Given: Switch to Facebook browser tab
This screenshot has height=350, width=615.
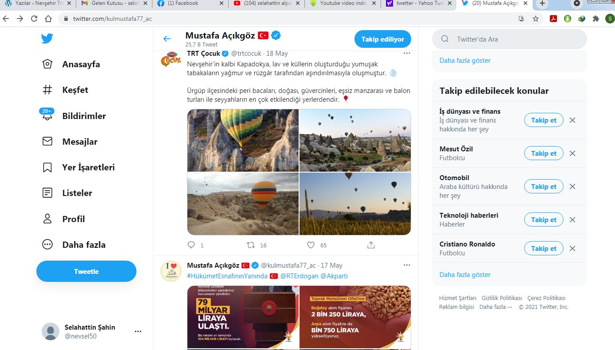Looking at the screenshot, I should click(191, 4).
